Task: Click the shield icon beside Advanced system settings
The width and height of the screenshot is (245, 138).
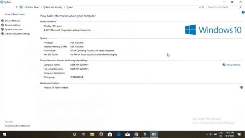Action: click(x=3, y=34)
